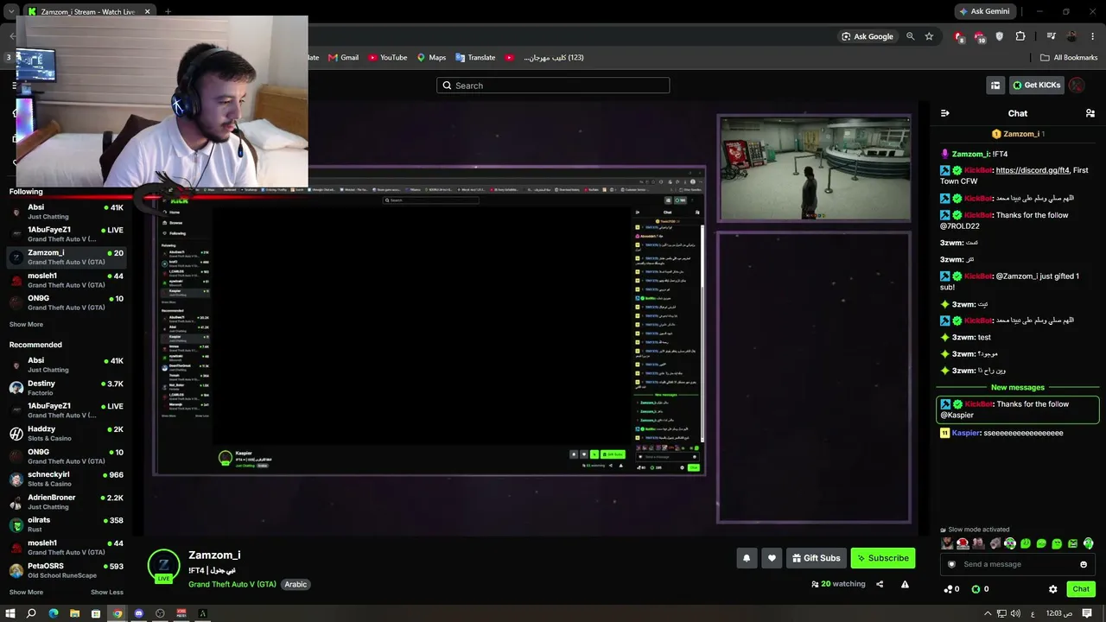Open OBS Studio from taskbar
This screenshot has height=622, width=1106.
tap(160, 613)
